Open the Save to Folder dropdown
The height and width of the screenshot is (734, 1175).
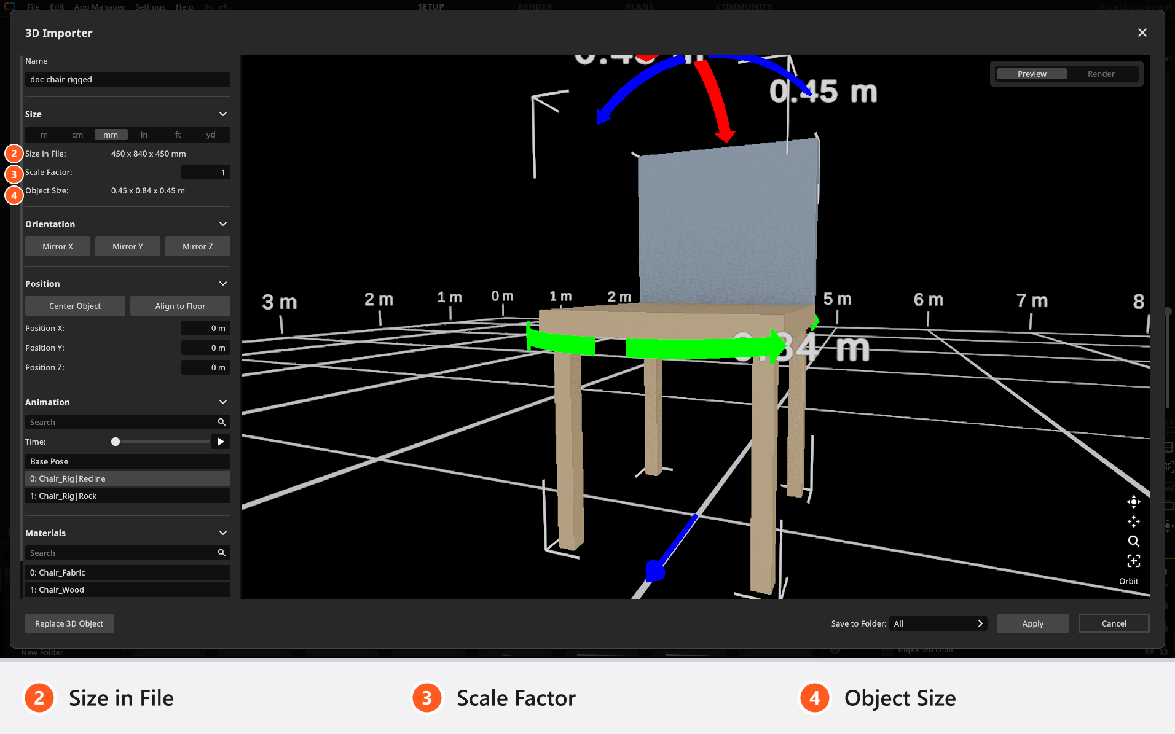pos(938,623)
